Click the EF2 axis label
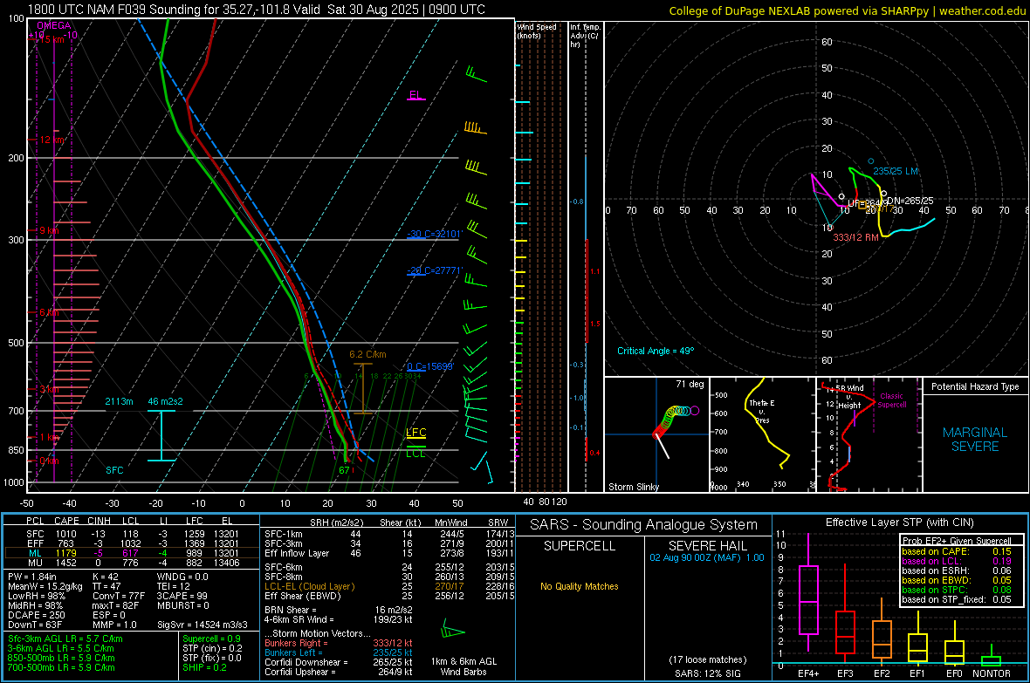 point(882,673)
